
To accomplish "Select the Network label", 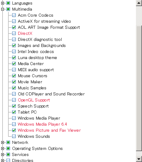I will point(20,142).
